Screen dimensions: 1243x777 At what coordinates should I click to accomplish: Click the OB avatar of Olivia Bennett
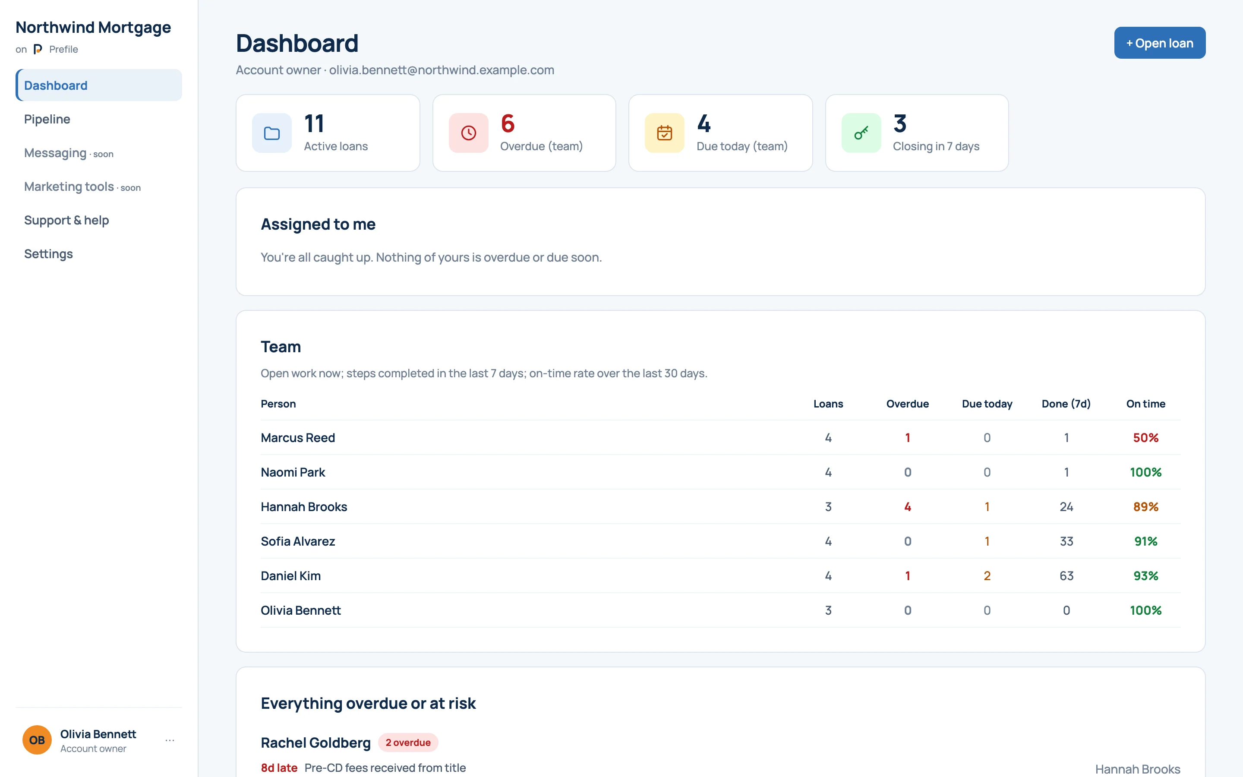tap(37, 740)
